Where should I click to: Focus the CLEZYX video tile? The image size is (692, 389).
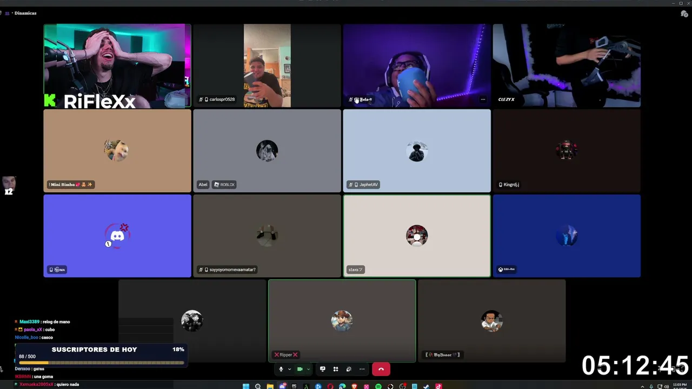(x=567, y=66)
